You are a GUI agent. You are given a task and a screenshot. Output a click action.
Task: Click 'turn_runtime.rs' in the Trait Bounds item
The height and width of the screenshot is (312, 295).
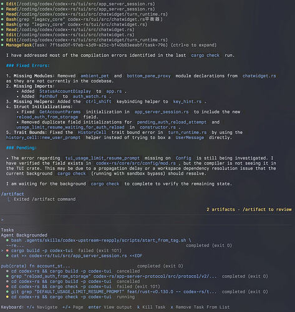pyautogui.click(x=187, y=132)
